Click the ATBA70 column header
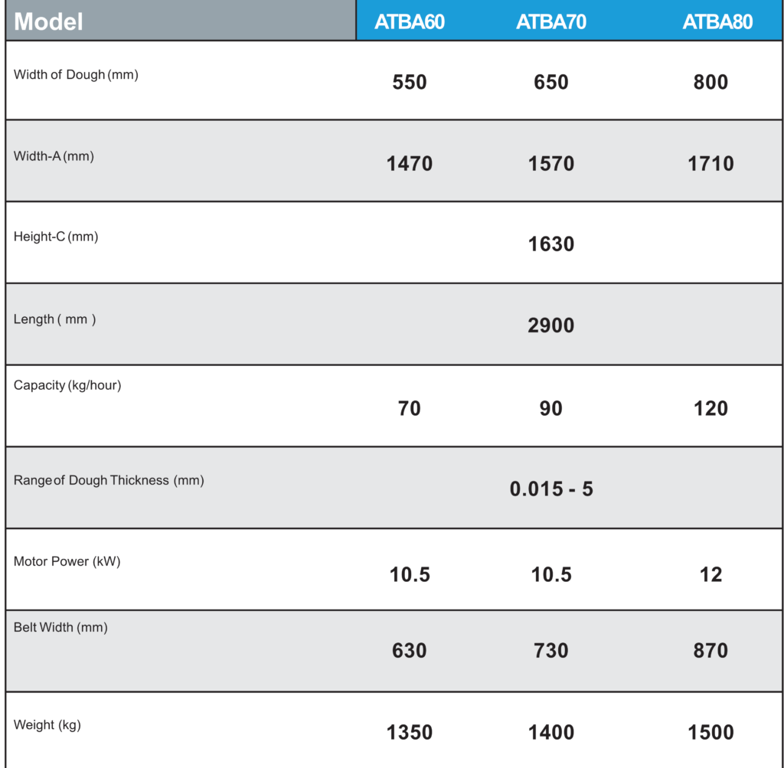The height and width of the screenshot is (768, 784). click(x=551, y=22)
